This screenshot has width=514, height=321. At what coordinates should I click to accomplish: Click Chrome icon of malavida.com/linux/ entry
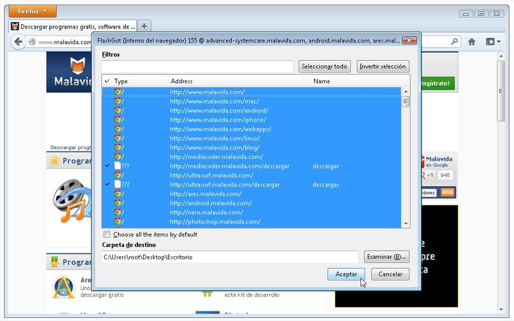tap(117, 138)
